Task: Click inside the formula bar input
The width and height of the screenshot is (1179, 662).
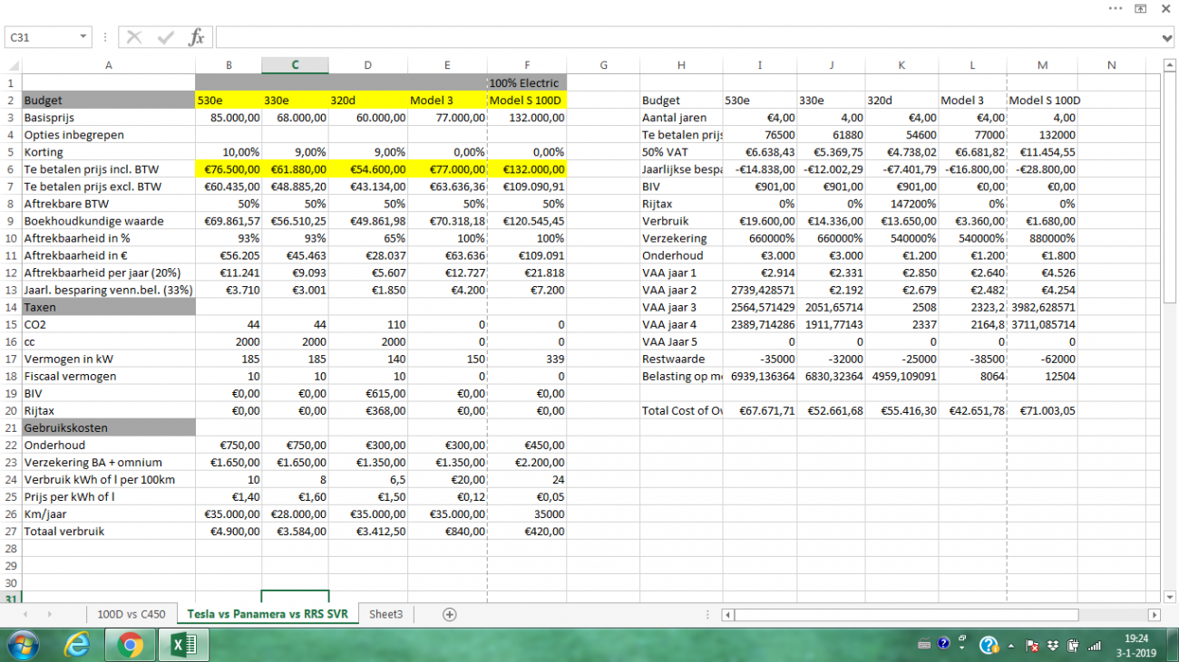Action: coord(687,37)
